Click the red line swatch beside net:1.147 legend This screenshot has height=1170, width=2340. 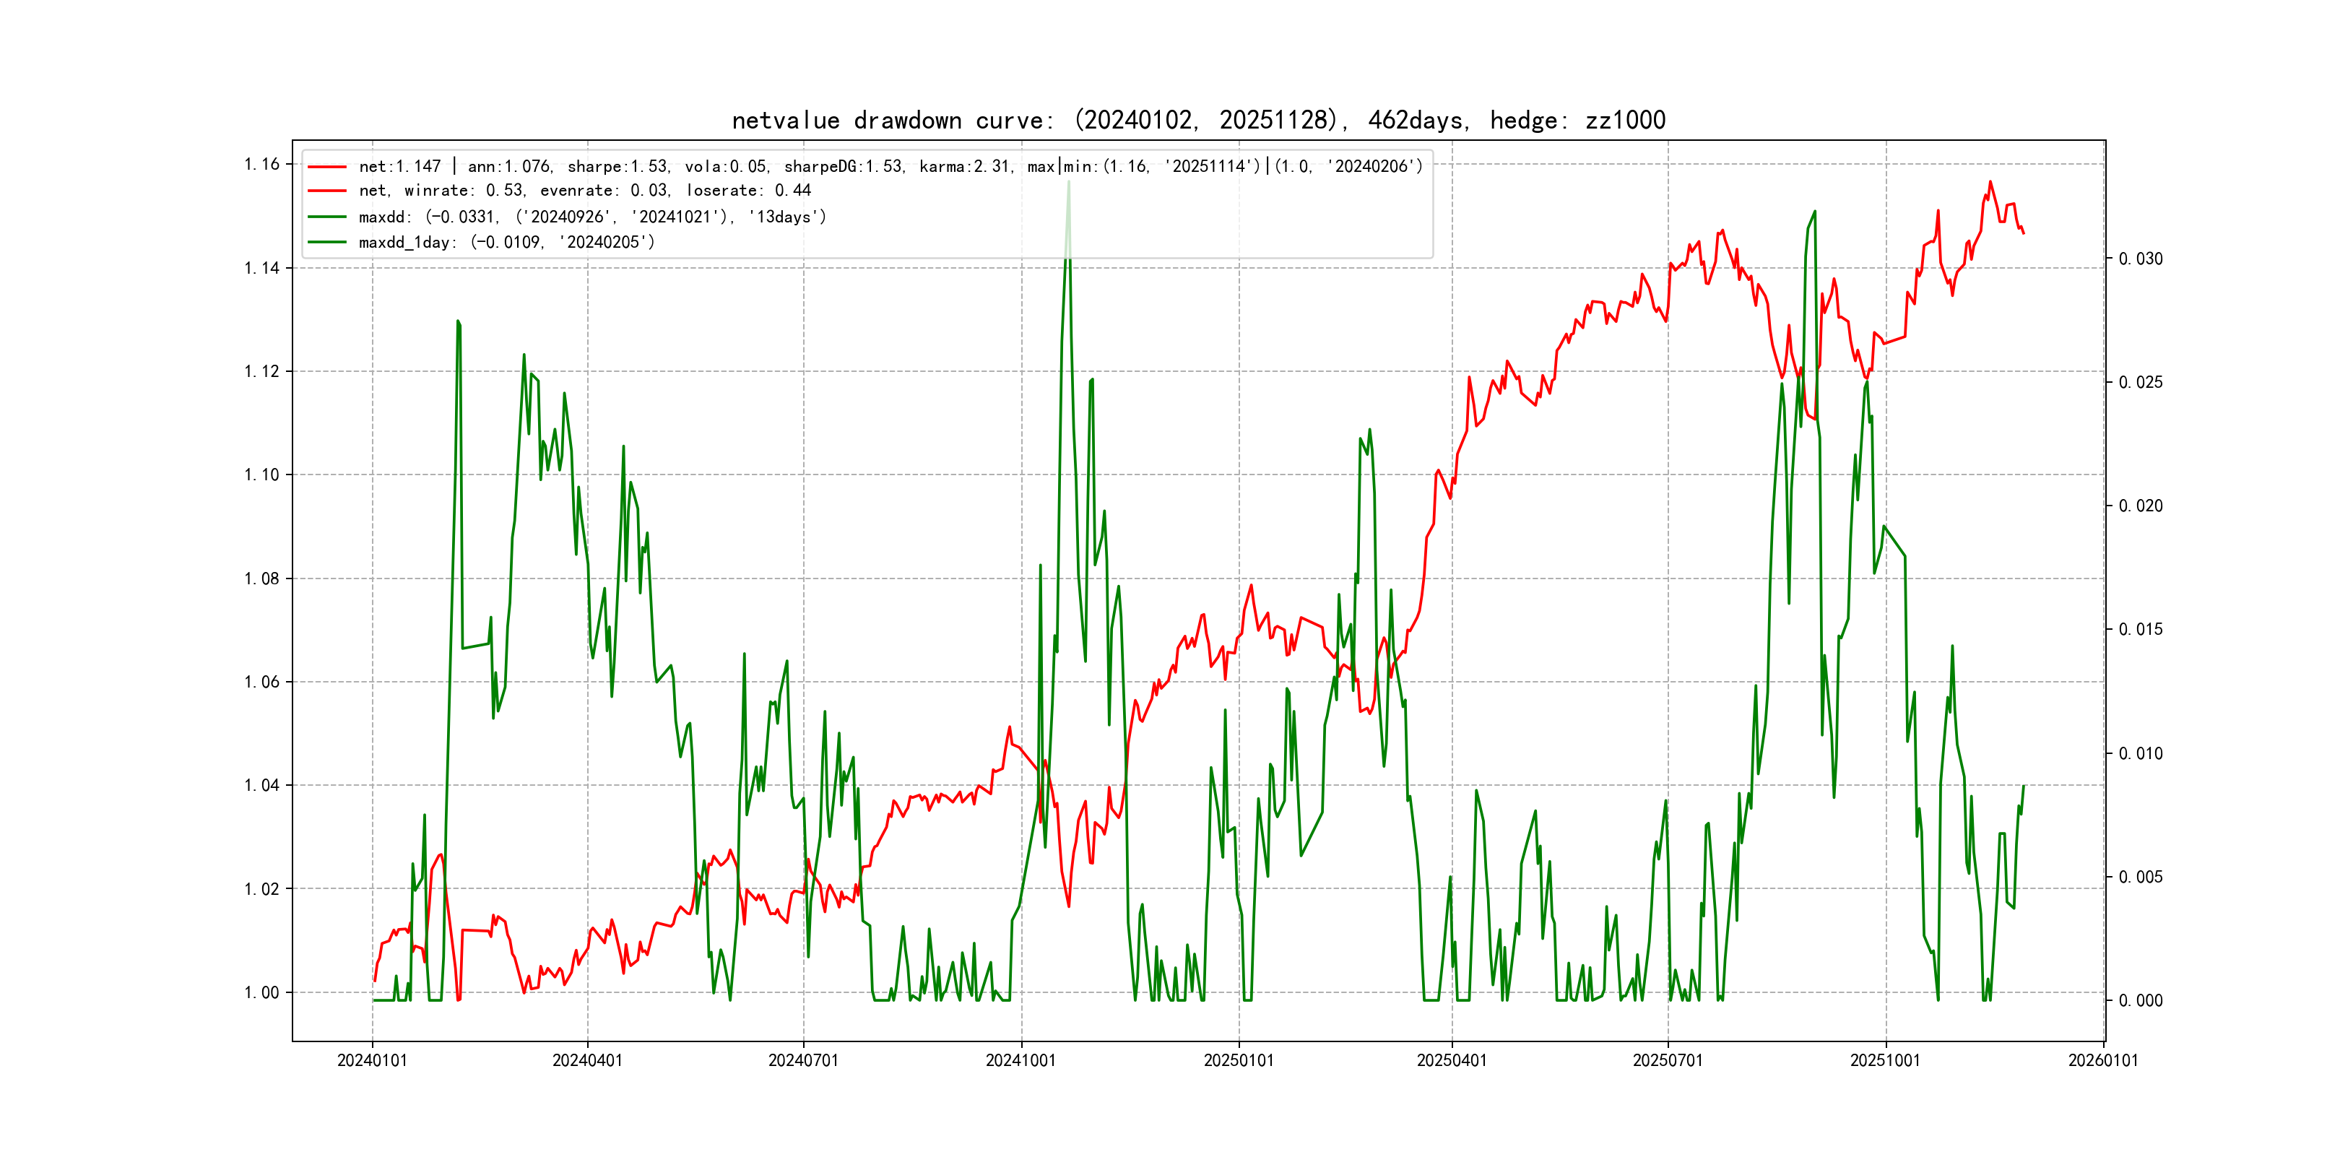pyautogui.click(x=327, y=166)
